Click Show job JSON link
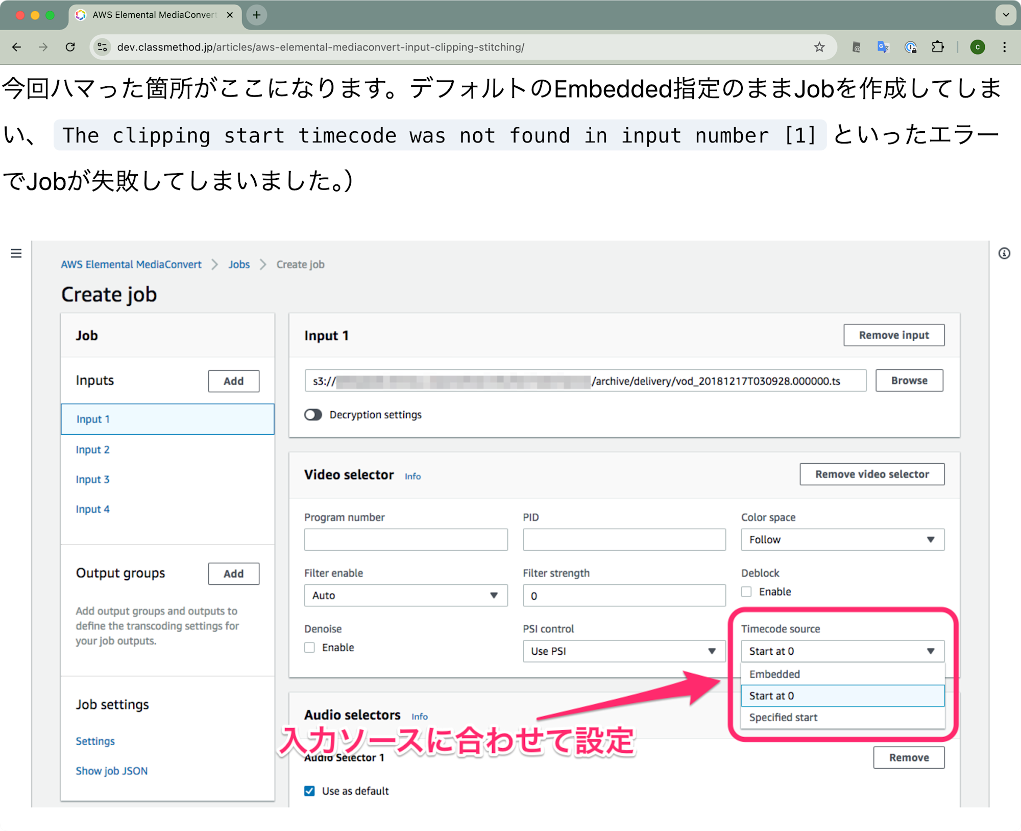 click(112, 770)
